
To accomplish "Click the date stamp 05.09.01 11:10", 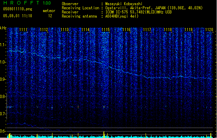I will [x=18, y=16].
